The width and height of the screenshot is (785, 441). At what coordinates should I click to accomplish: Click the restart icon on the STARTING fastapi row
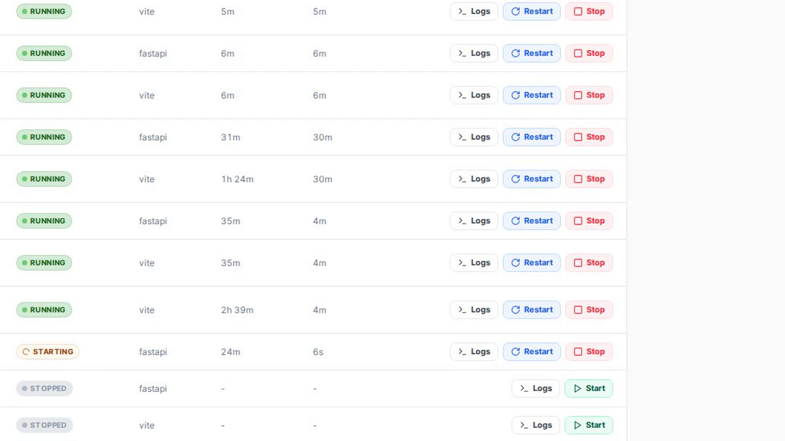pyautogui.click(x=516, y=352)
